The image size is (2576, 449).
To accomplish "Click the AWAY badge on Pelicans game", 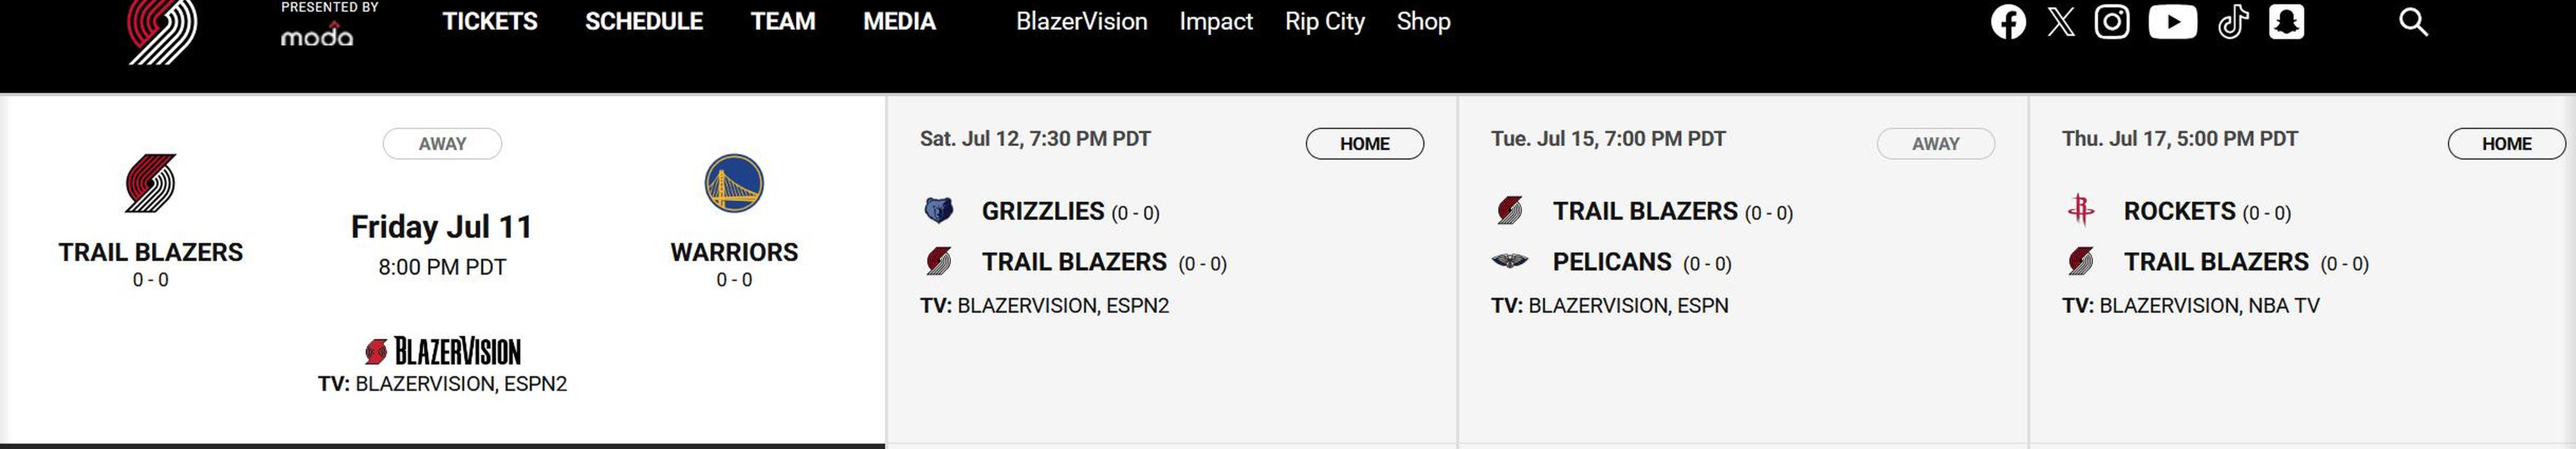I will pyautogui.click(x=1935, y=143).
